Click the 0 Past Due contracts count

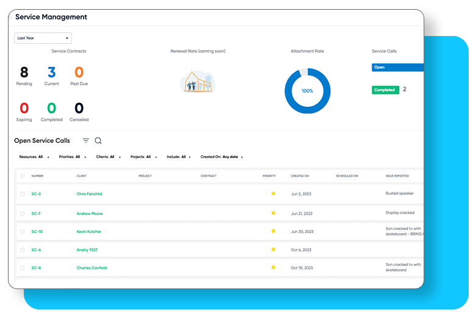[x=79, y=72]
